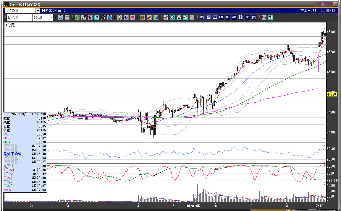
Task: Click the magnifying glass zoom icon
Action: point(60,17)
